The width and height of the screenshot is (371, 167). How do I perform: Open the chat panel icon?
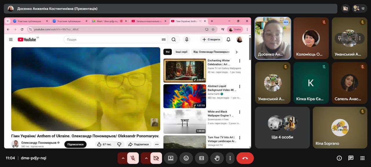[351, 158]
